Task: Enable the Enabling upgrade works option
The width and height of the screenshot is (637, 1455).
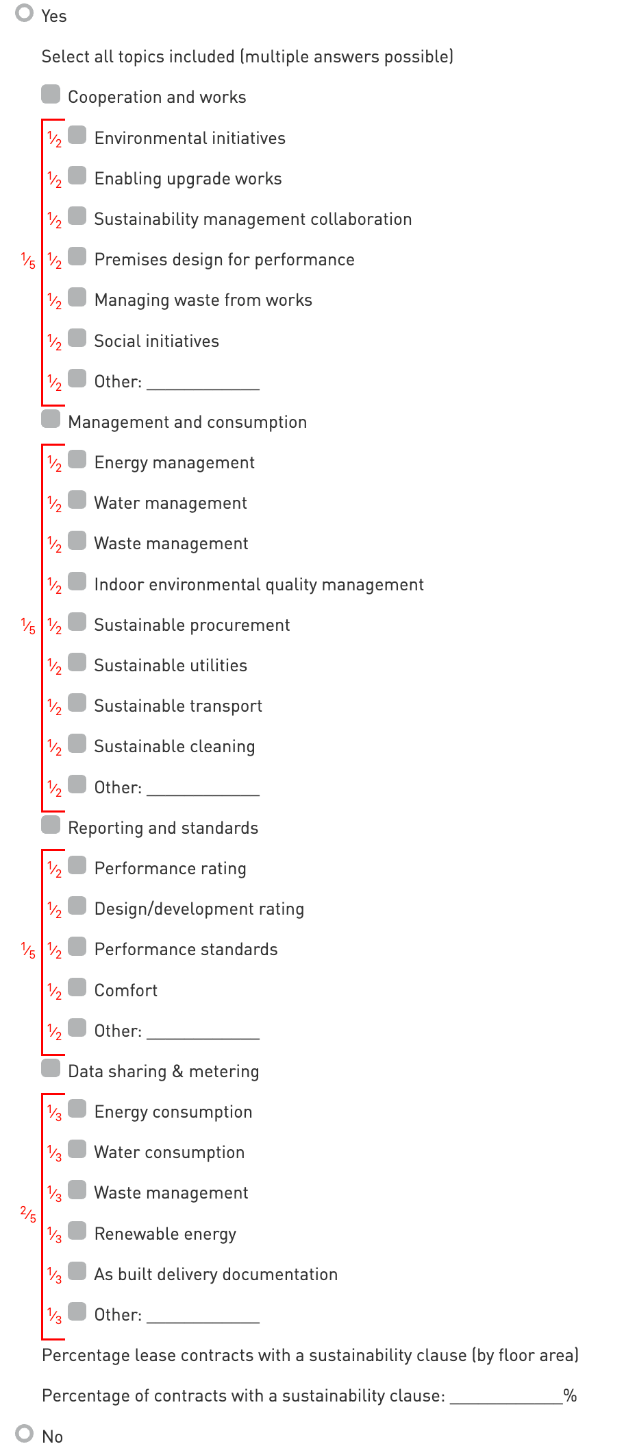Action: (x=77, y=176)
